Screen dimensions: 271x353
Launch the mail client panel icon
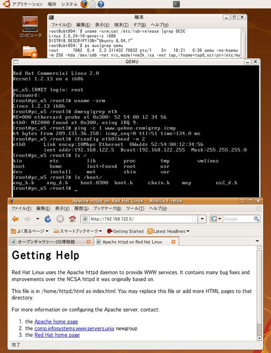click(x=92, y=4)
